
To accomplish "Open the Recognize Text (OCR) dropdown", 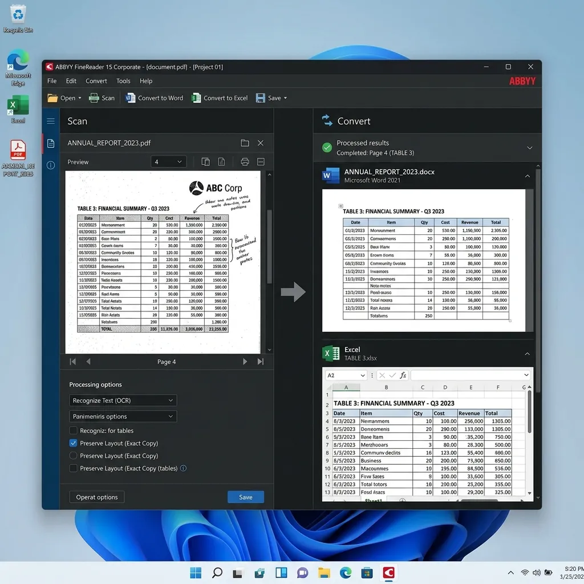I will 123,400.
